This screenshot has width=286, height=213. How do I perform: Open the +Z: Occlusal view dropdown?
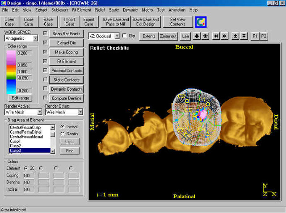click(117, 36)
